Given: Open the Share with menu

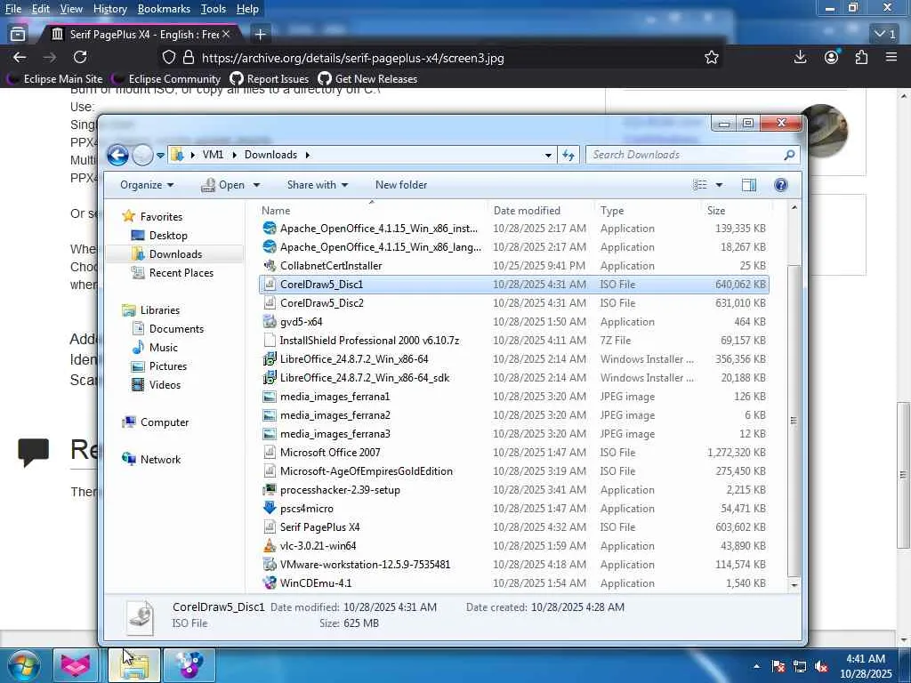Looking at the screenshot, I should click(318, 185).
